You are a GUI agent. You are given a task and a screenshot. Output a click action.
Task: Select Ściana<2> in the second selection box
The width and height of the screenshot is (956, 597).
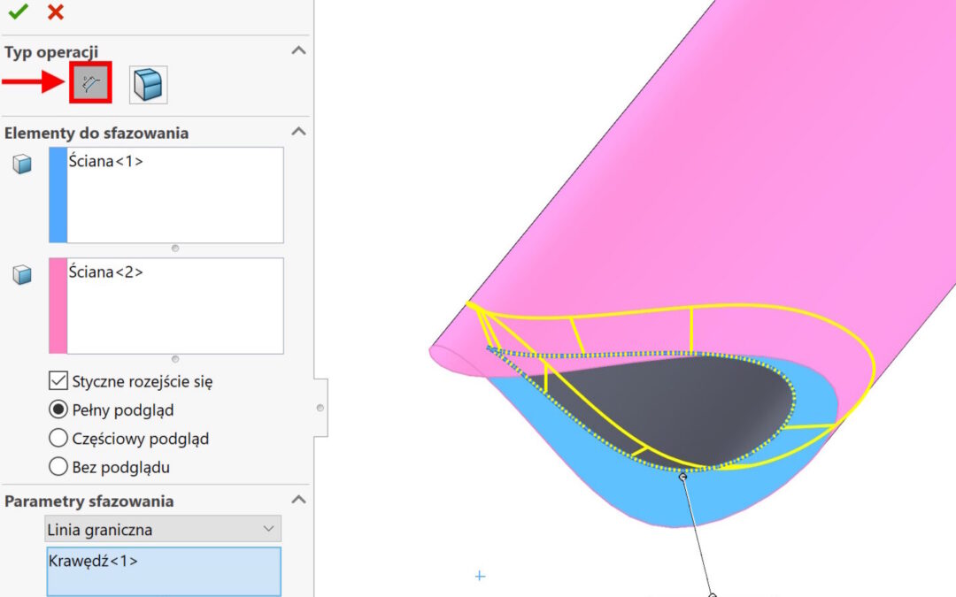(106, 272)
